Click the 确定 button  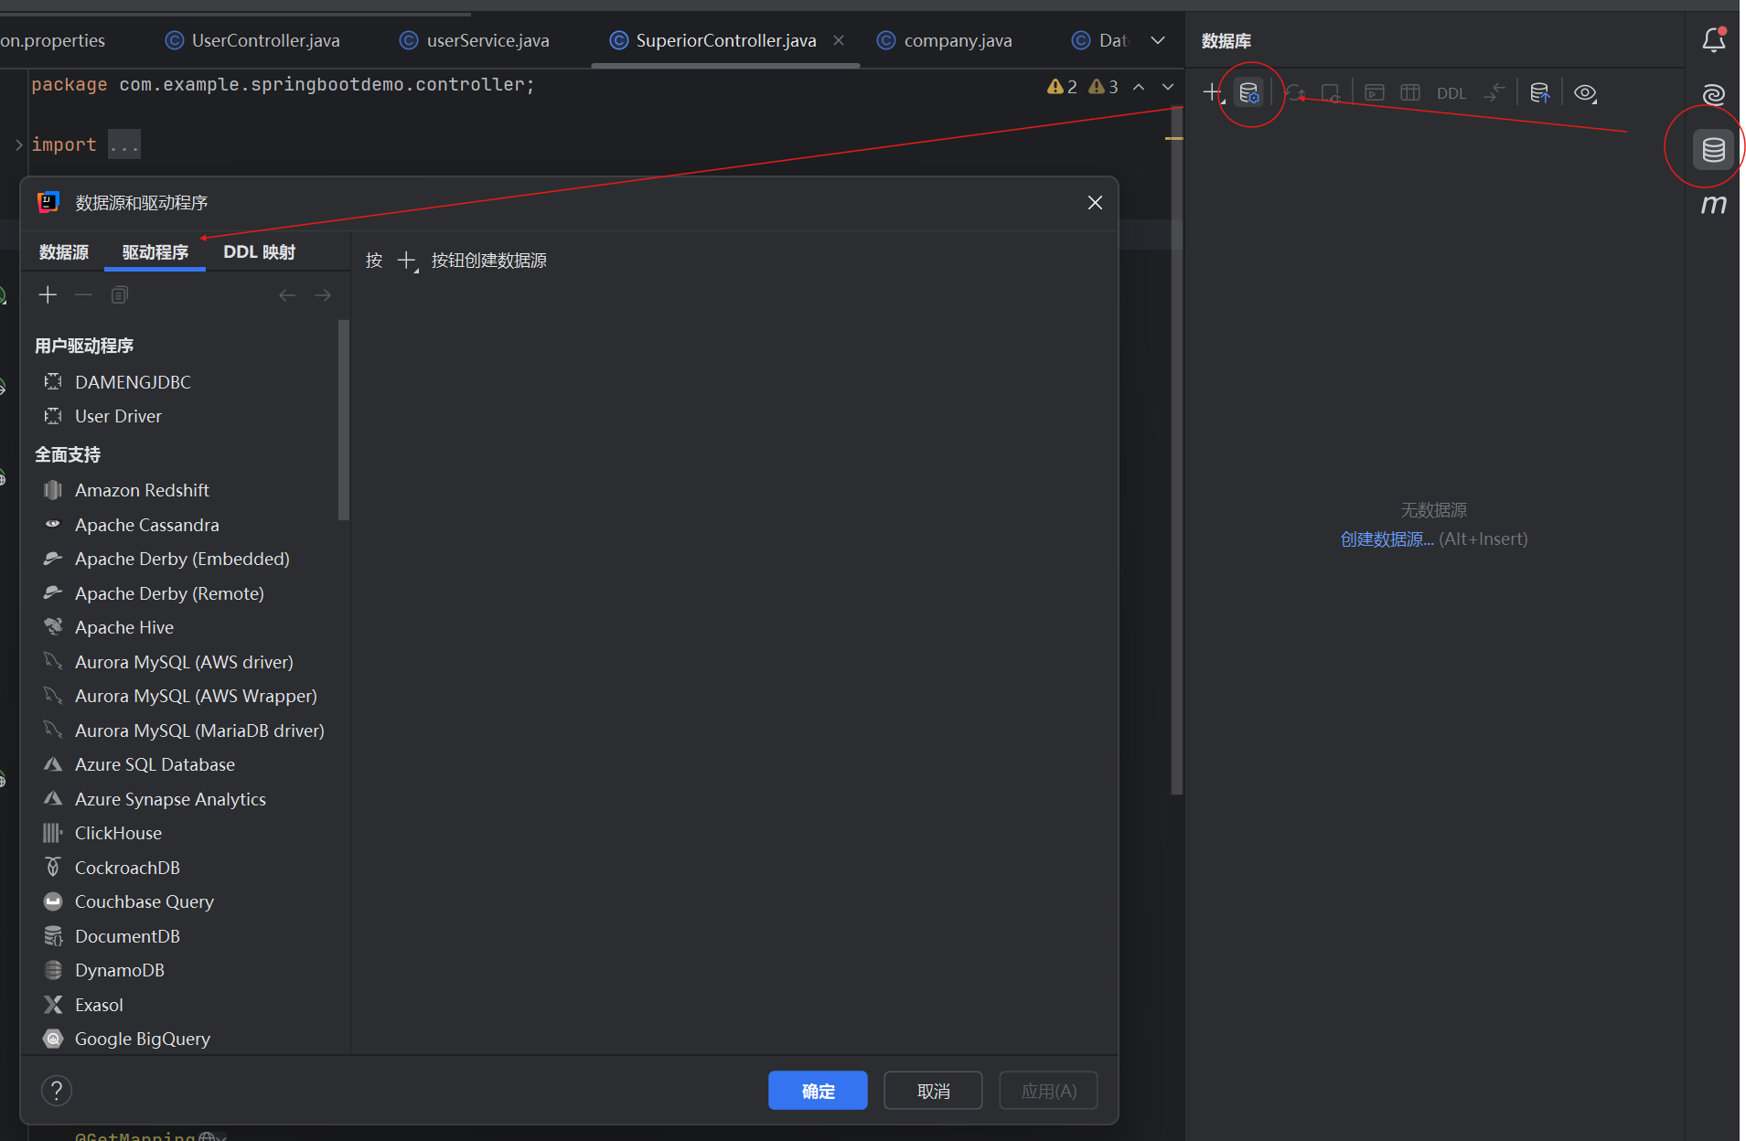818,1090
